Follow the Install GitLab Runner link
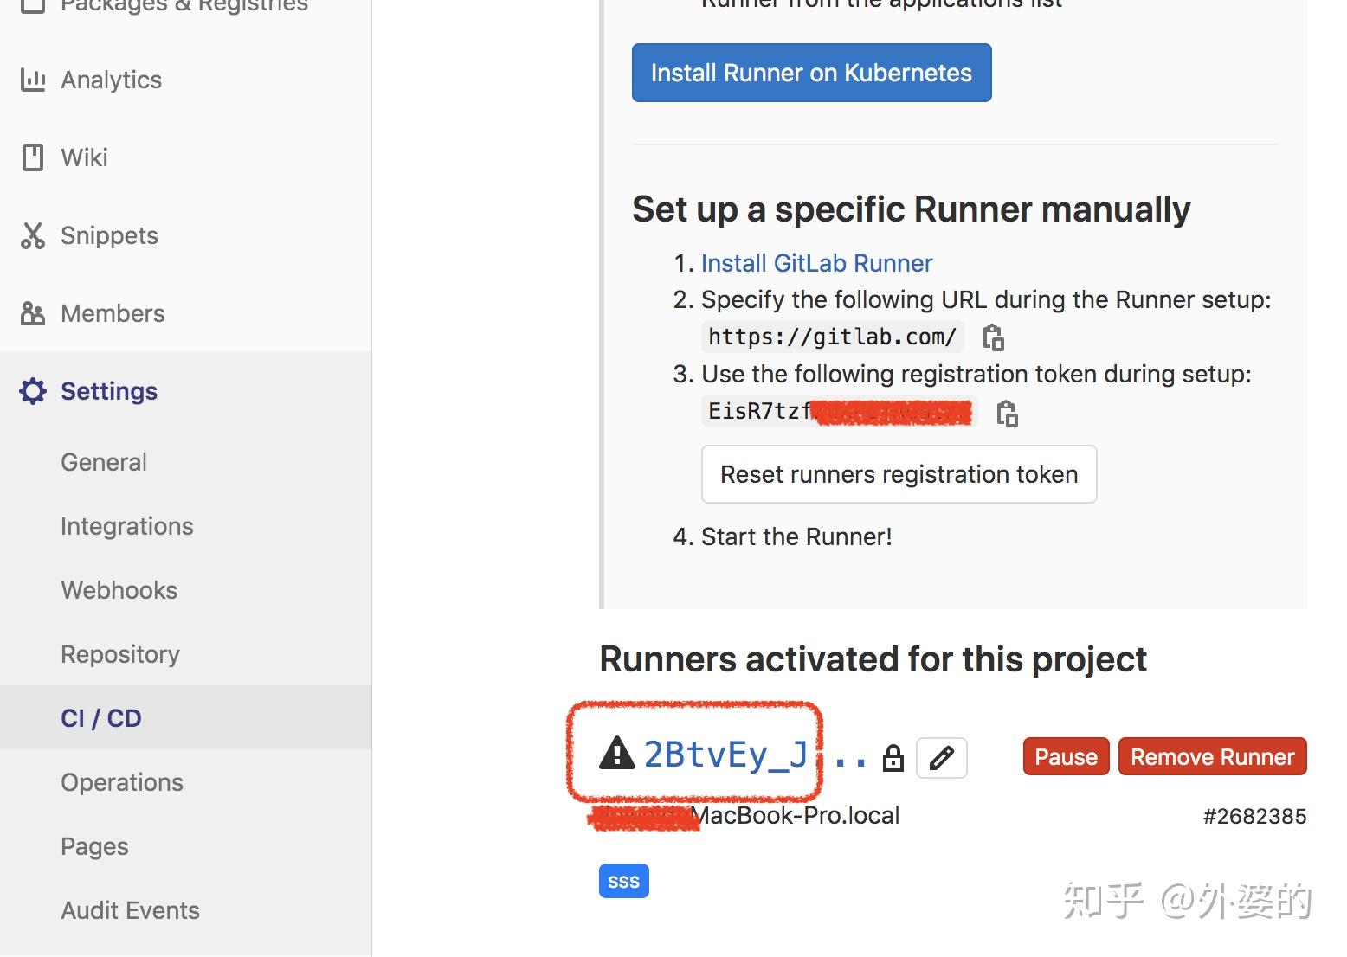This screenshot has height=957, width=1347. click(816, 263)
